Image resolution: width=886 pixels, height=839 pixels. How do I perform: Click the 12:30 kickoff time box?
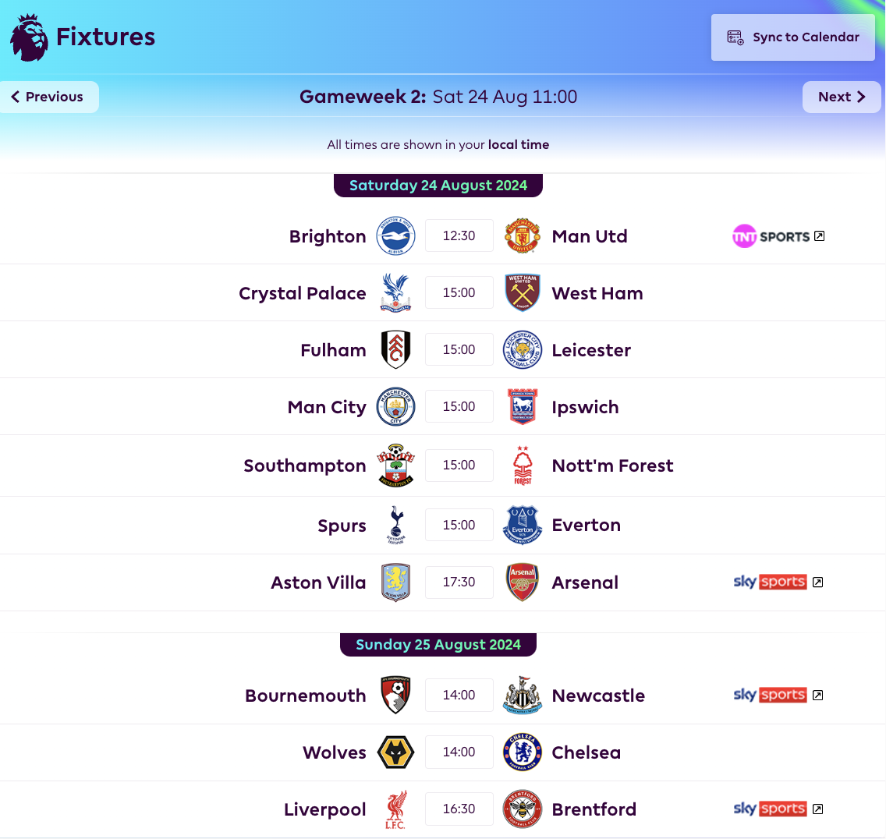[459, 235]
